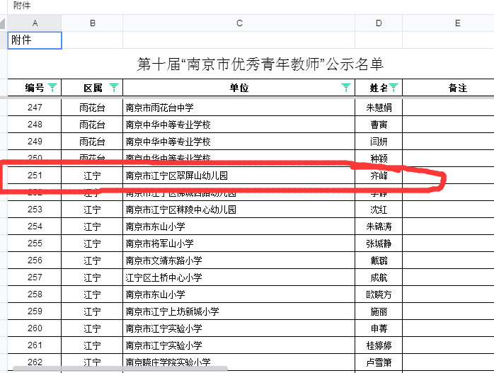Open the filter dropdown on 编号 header

click(x=53, y=88)
